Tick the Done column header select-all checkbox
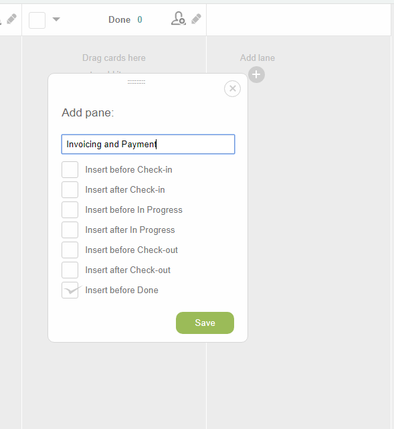 [37, 20]
